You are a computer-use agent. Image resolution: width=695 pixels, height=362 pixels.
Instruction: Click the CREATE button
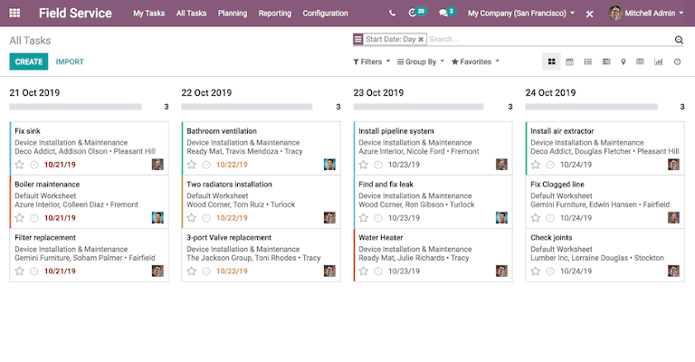tap(29, 62)
